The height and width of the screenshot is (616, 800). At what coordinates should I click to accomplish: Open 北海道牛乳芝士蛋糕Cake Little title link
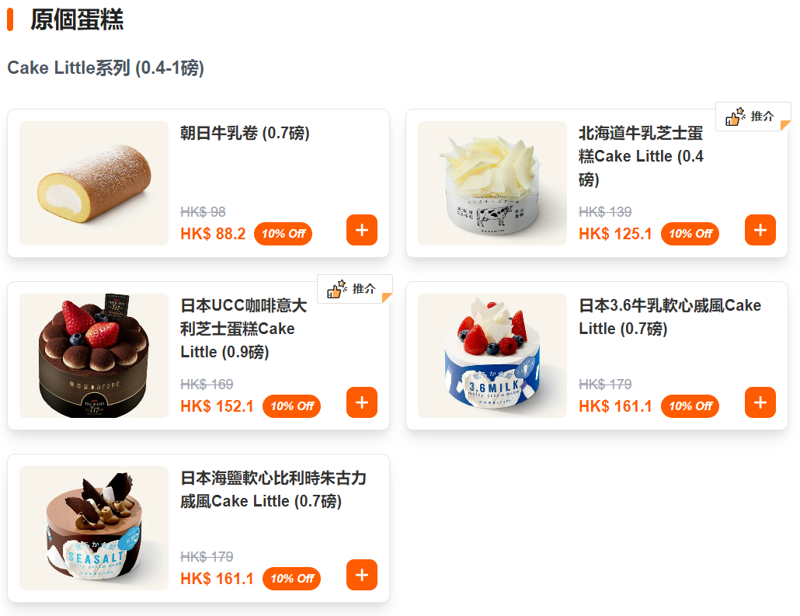642,156
